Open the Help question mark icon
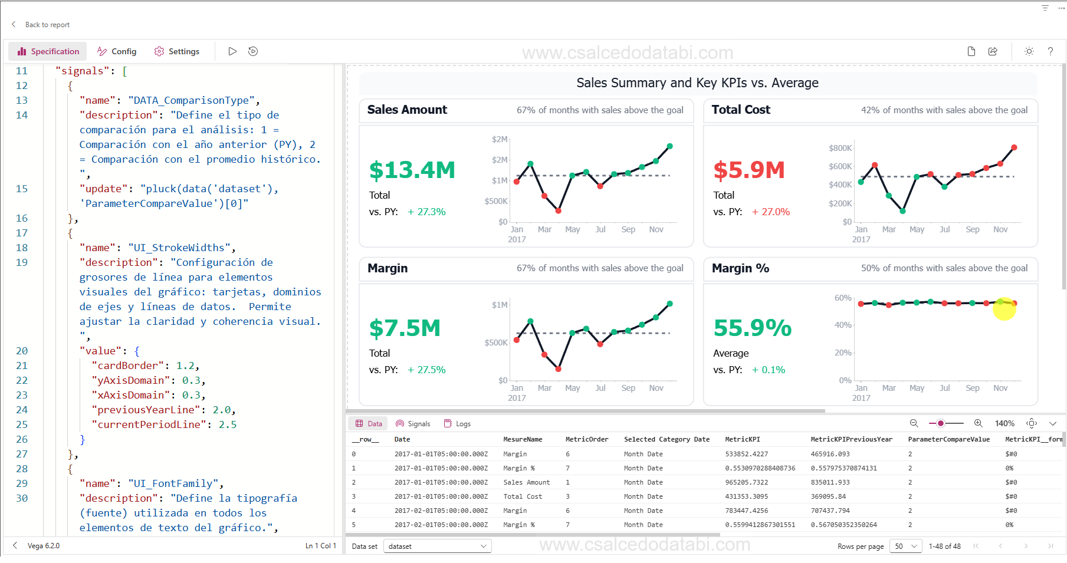1067x563 pixels. [x=1050, y=51]
